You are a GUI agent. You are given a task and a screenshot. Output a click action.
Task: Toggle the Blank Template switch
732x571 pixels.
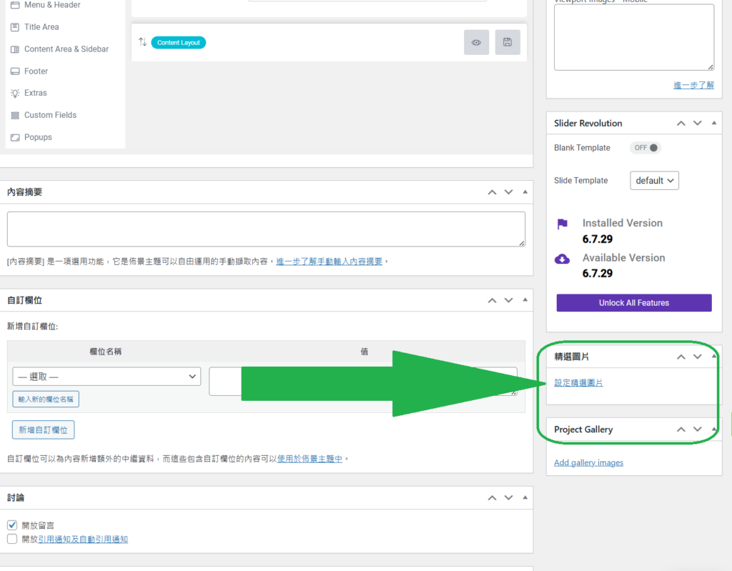(646, 148)
